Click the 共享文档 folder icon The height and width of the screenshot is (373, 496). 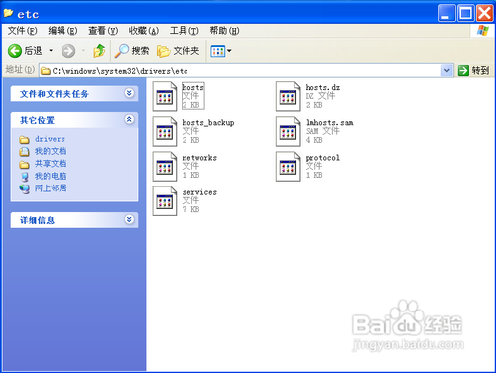[24, 164]
